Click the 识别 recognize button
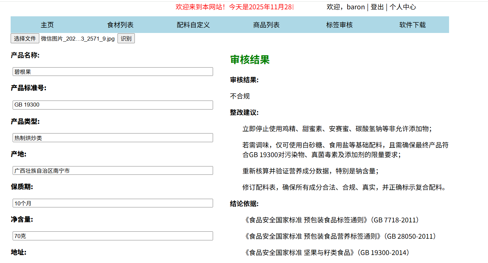 126,39
